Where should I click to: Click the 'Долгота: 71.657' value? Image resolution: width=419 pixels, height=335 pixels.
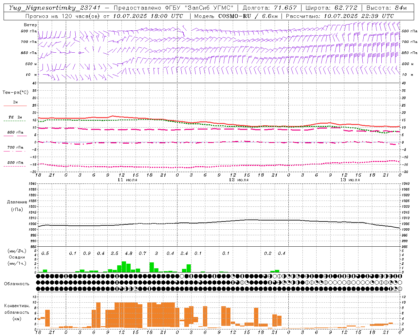click(x=270, y=8)
